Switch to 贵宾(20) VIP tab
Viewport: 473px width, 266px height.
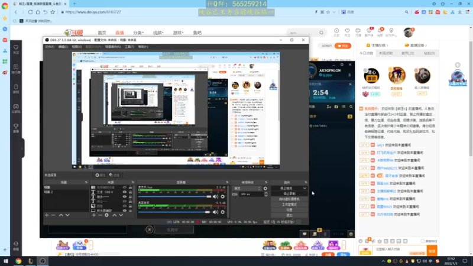[407, 53]
